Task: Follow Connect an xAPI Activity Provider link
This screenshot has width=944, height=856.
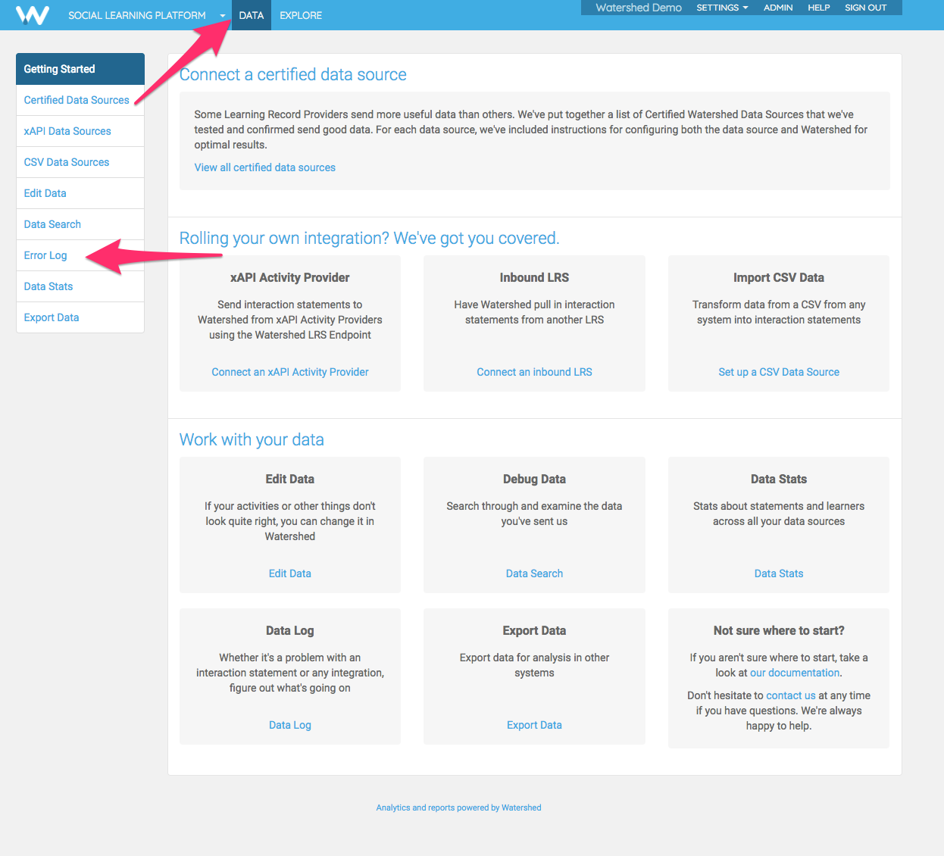Action: [290, 372]
